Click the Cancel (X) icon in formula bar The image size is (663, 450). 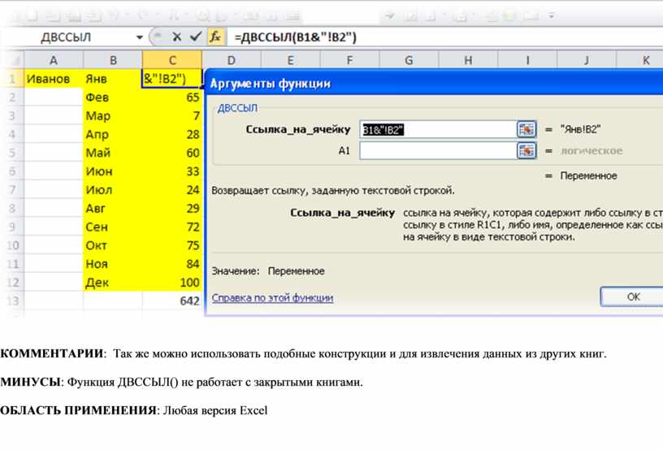click(177, 37)
